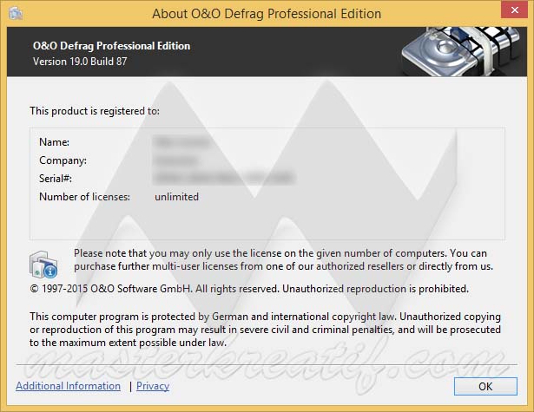Click the 'Company:' label
The image size is (534, 412).
click(63, 160)
